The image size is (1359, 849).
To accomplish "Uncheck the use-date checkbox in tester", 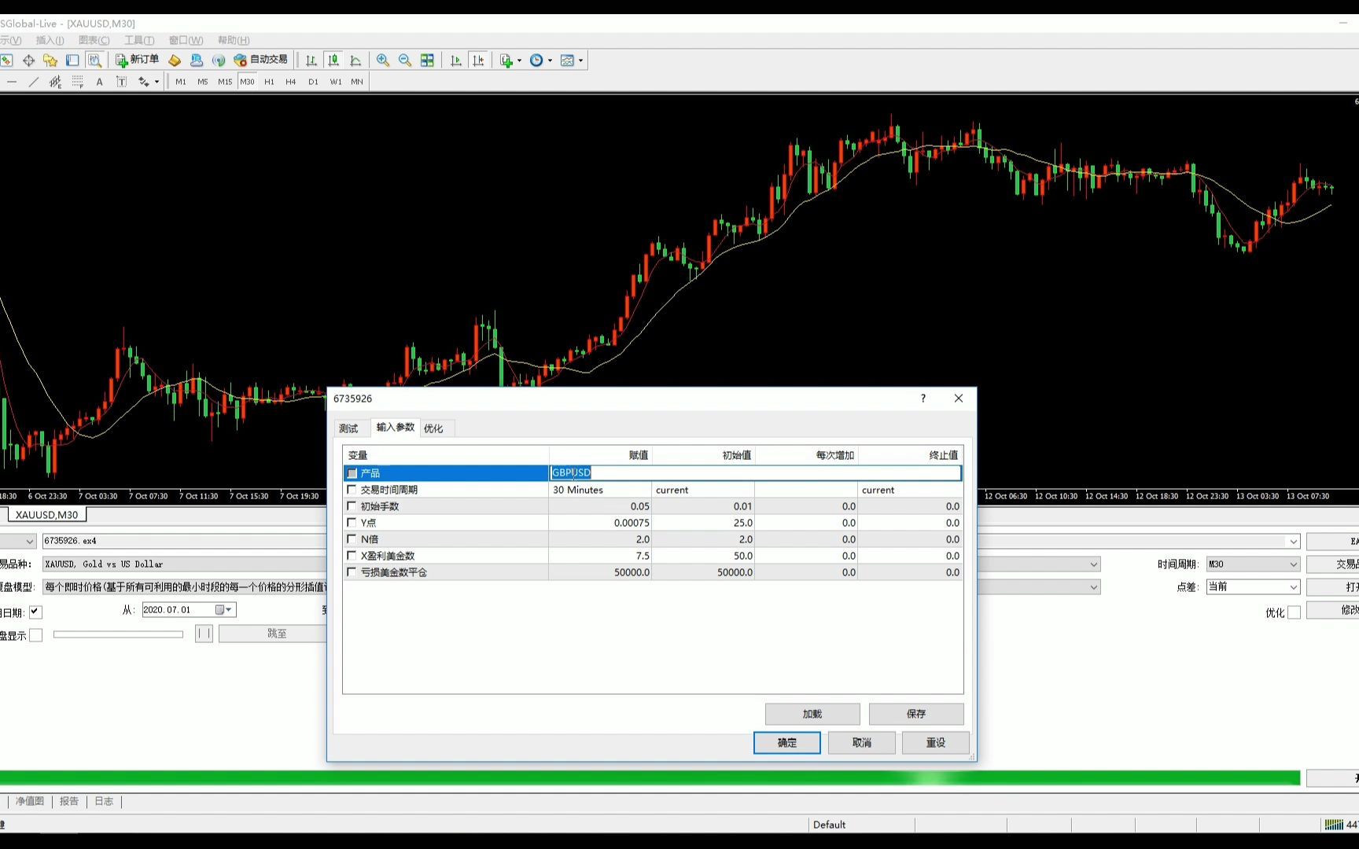I will click(x=35, y=612).
